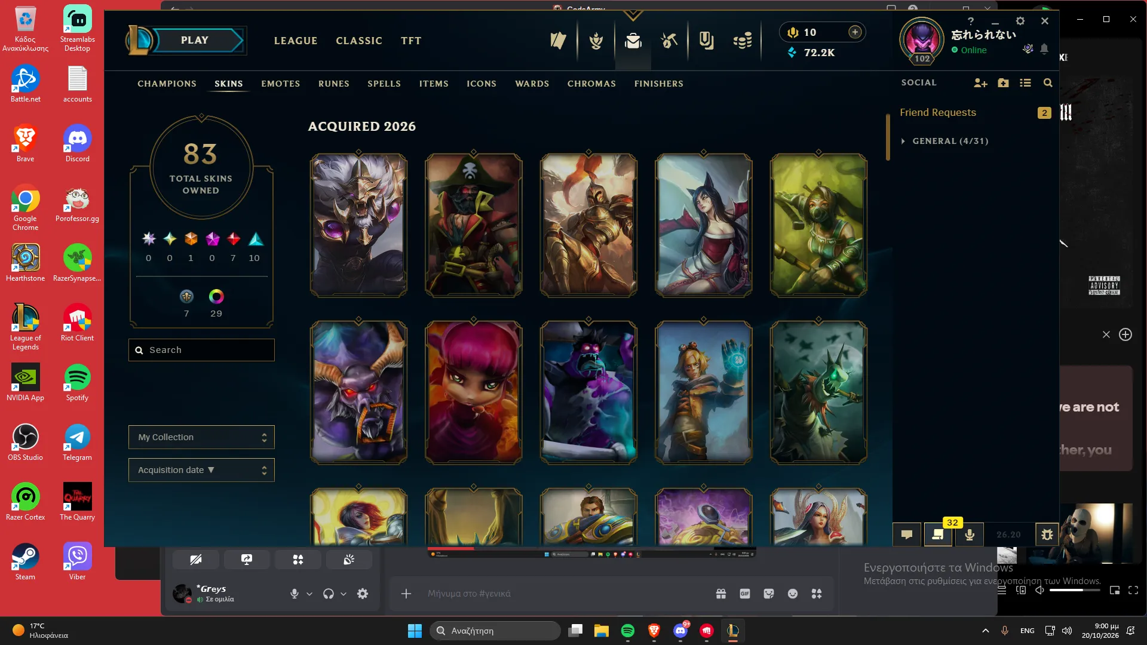This screenshot has width=1147, height=645.
Task: Click the PLAY button
Action: click(195, 40)
